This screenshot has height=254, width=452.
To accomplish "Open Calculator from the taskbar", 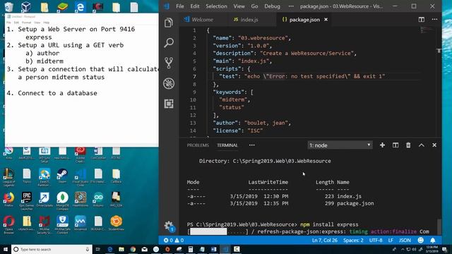I will (x=191, y=249).
